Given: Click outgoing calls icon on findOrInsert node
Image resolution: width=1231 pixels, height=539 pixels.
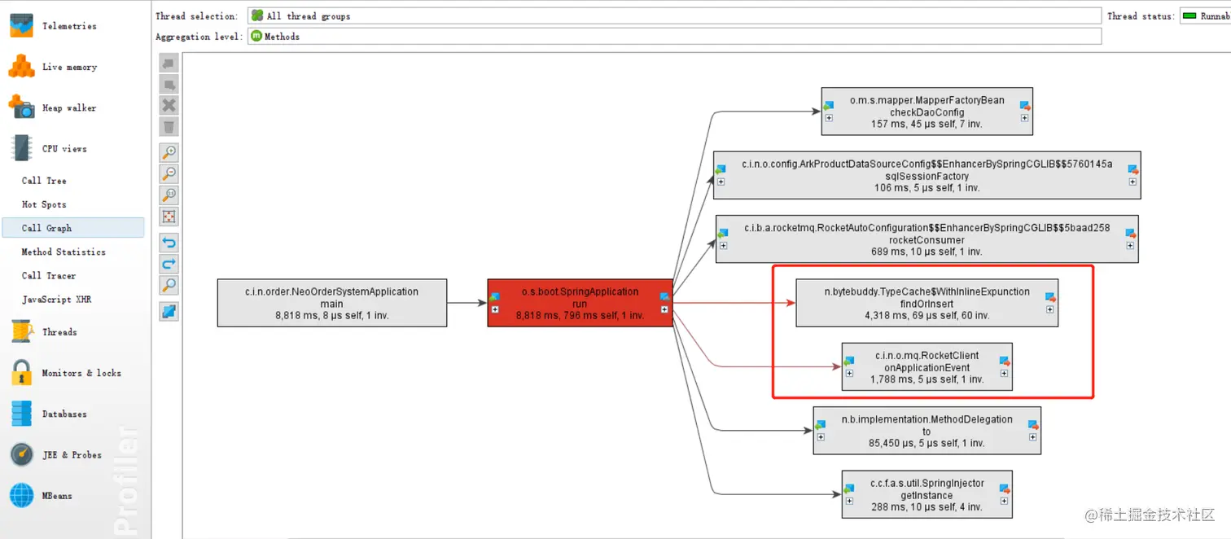Looking at the screenshot, I should [1050, 297].
